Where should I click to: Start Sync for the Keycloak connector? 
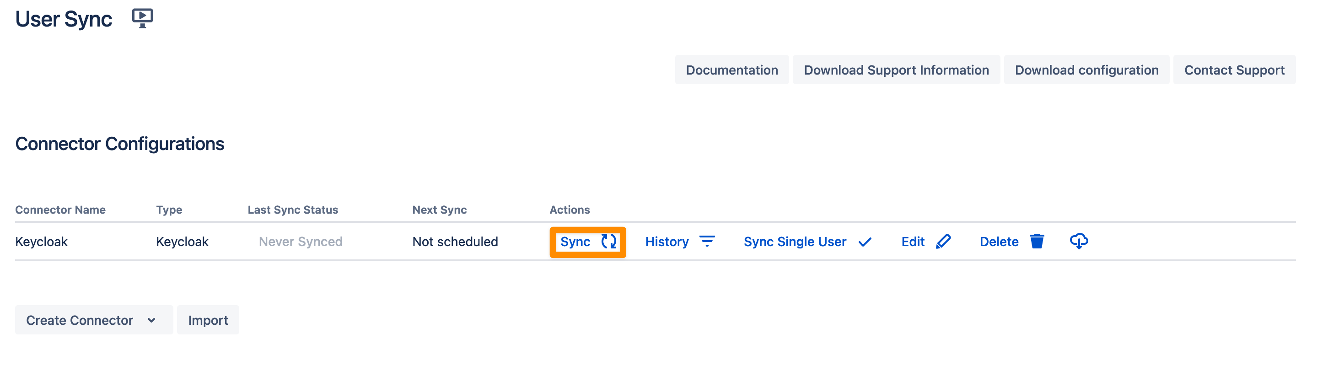tap(575, 242)
